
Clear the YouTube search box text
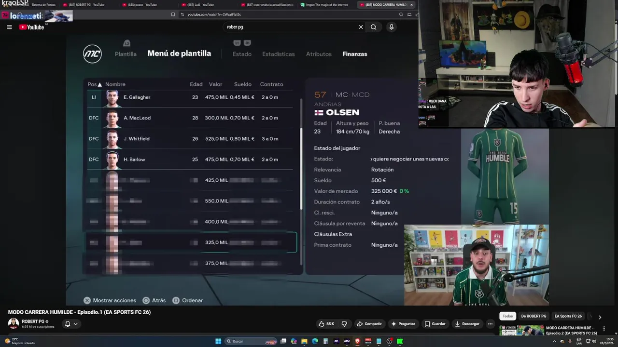[361, 27]
